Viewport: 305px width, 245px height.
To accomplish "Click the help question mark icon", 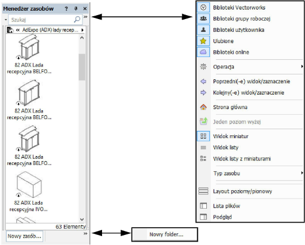I will (x=66, y=8).
